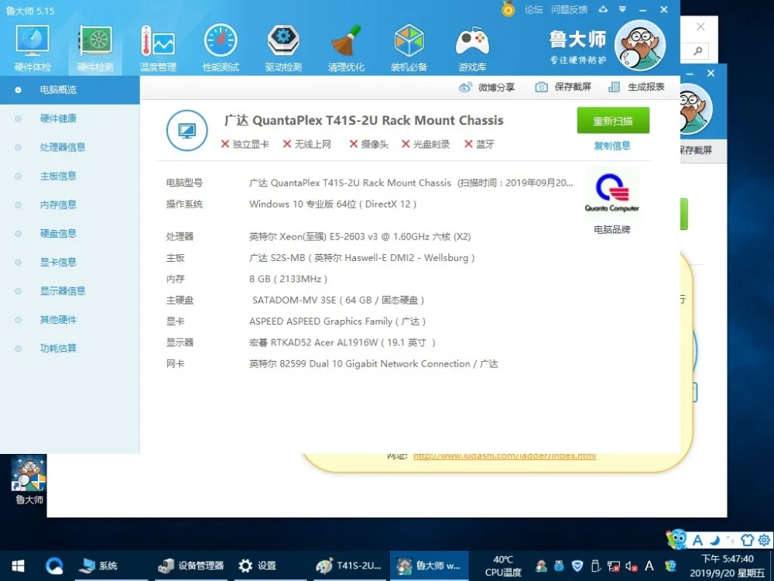Click the search magnifier in background window
Screen dimensions: 774x581
point(698,51)
